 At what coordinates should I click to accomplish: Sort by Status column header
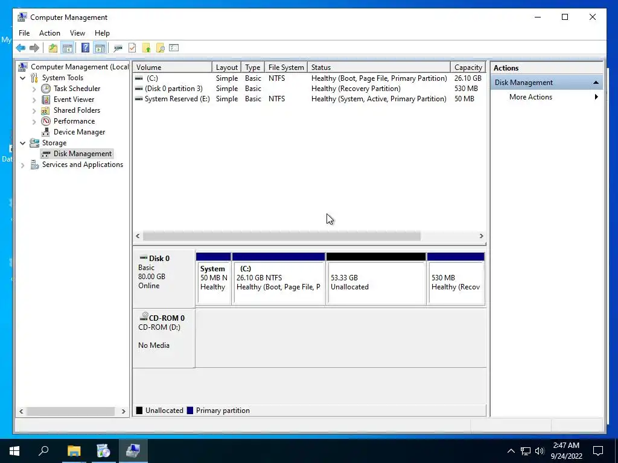click(x=379, y=68)
